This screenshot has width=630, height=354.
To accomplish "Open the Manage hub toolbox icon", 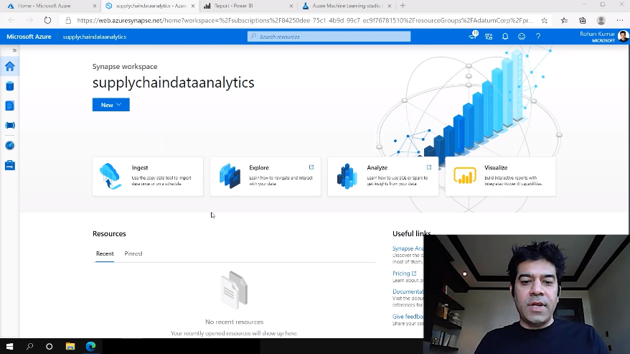I will (9, 165).
